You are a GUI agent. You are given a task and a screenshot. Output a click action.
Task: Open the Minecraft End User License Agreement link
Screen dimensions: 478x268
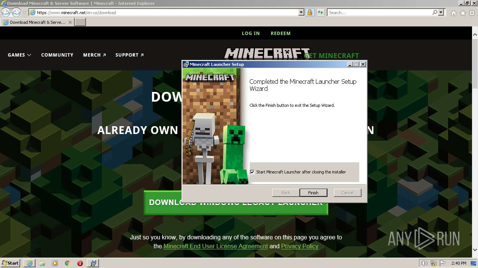(215, 246)
